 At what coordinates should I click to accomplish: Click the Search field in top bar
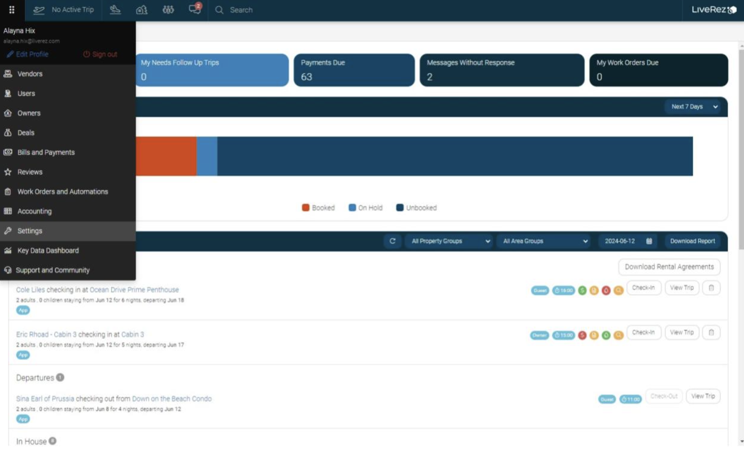click(241, 10)
